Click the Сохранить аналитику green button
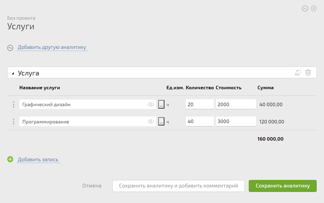This screenshot has width=324, height=203. [283, 186]
